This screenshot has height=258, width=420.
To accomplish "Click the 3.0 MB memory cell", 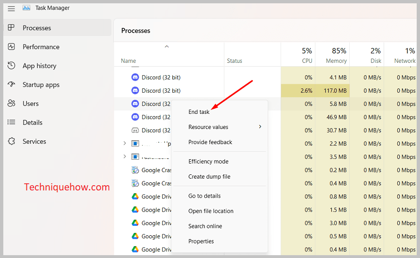I will (332, 223).
